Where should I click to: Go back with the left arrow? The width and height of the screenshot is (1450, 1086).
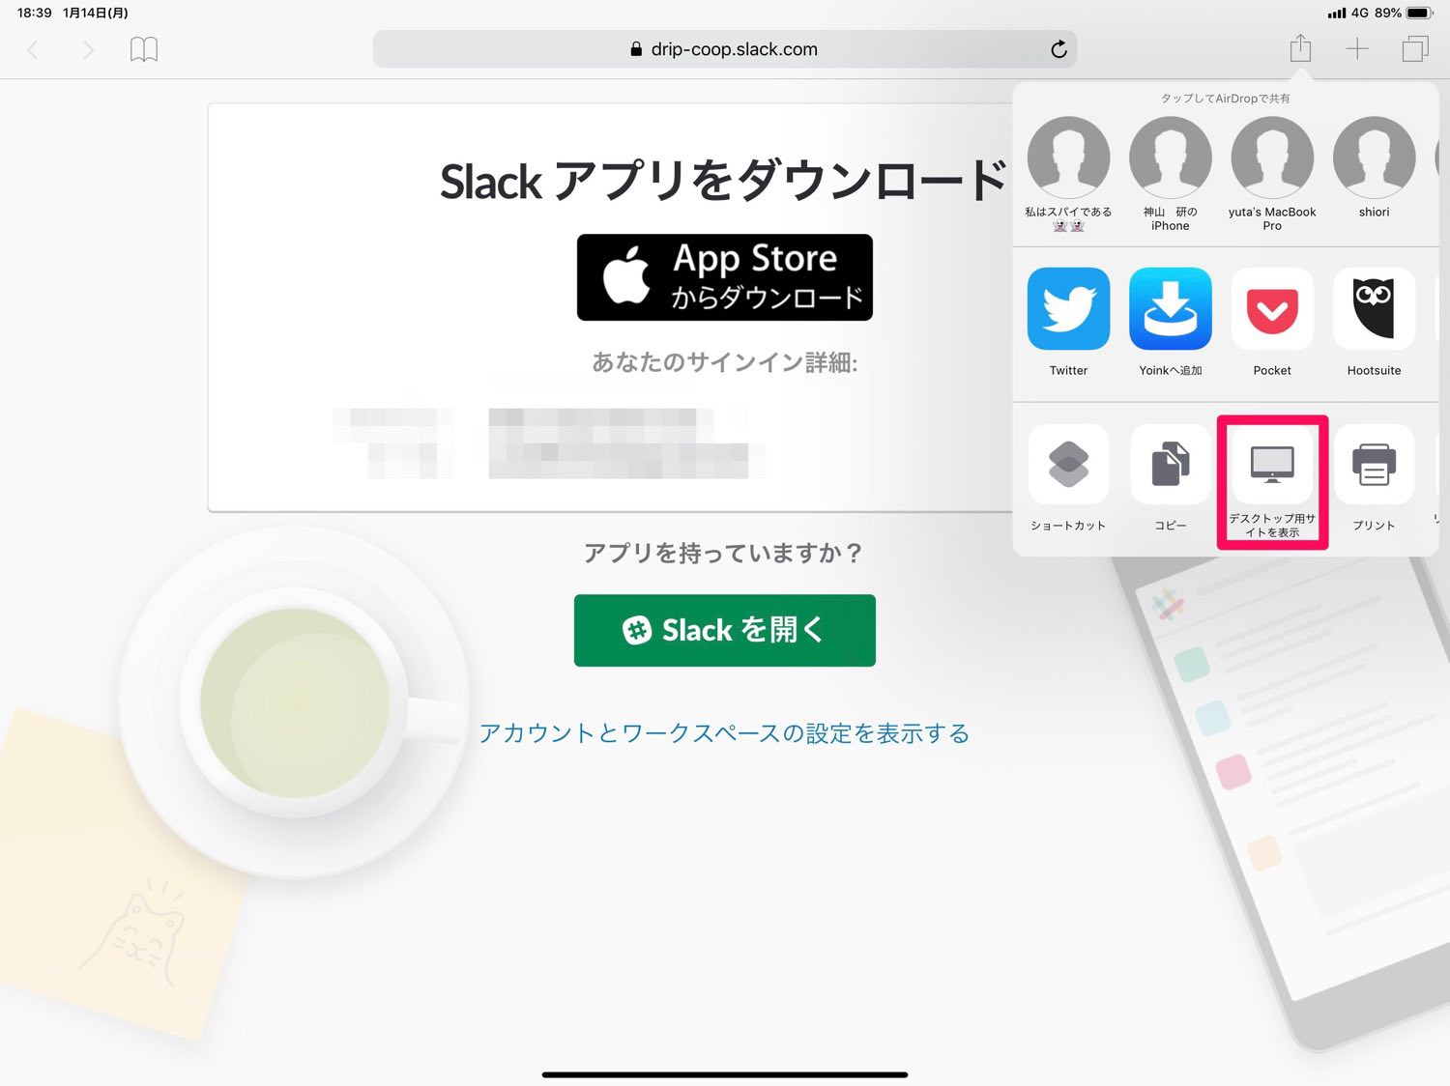pos(33,49)
